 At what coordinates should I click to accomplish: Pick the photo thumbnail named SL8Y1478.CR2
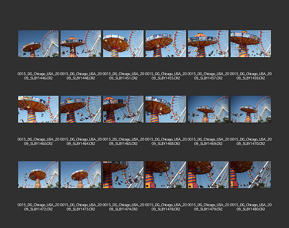click(x=166, y=175)
